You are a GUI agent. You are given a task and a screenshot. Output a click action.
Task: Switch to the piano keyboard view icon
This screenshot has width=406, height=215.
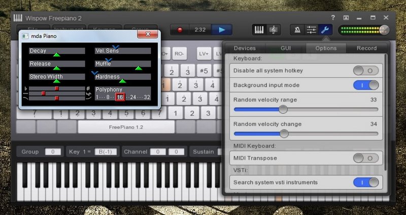click(x=259, y=30)
